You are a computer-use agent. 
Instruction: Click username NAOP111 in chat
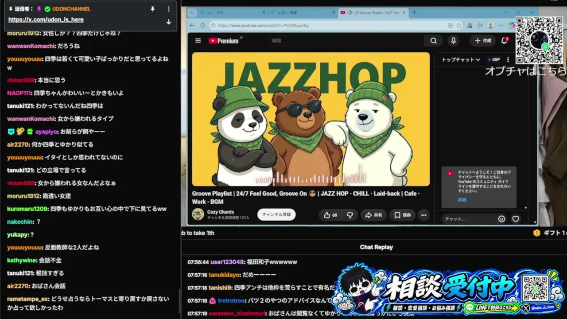pyautogui.click(x=19, y=93)
